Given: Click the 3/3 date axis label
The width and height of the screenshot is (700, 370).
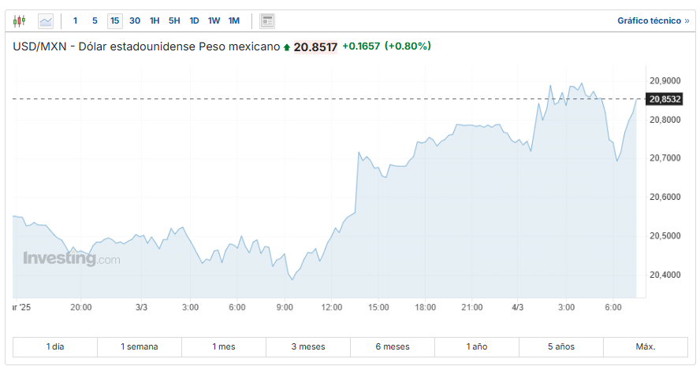Looking at the screenshot, I should click(x=141, y=307).
